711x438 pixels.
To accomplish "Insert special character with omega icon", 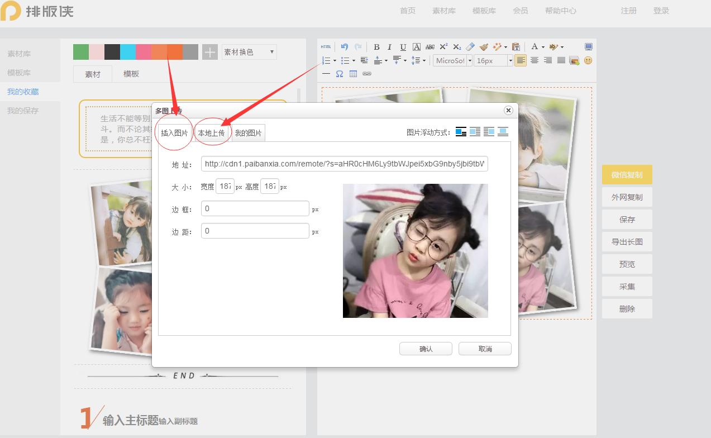I will tap(340, 74).
